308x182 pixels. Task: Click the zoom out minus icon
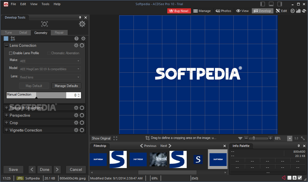[x=246, y=138]
